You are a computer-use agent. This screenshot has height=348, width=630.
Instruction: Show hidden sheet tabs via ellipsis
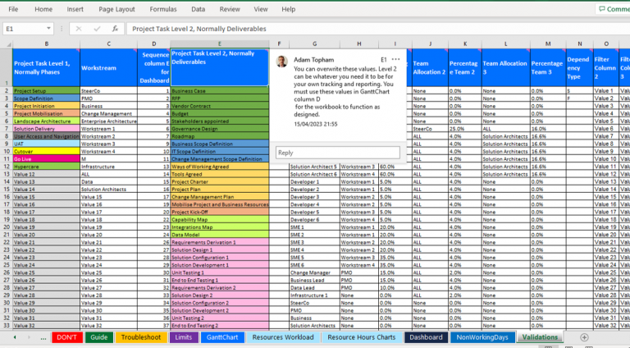click(x=43, y=337)
